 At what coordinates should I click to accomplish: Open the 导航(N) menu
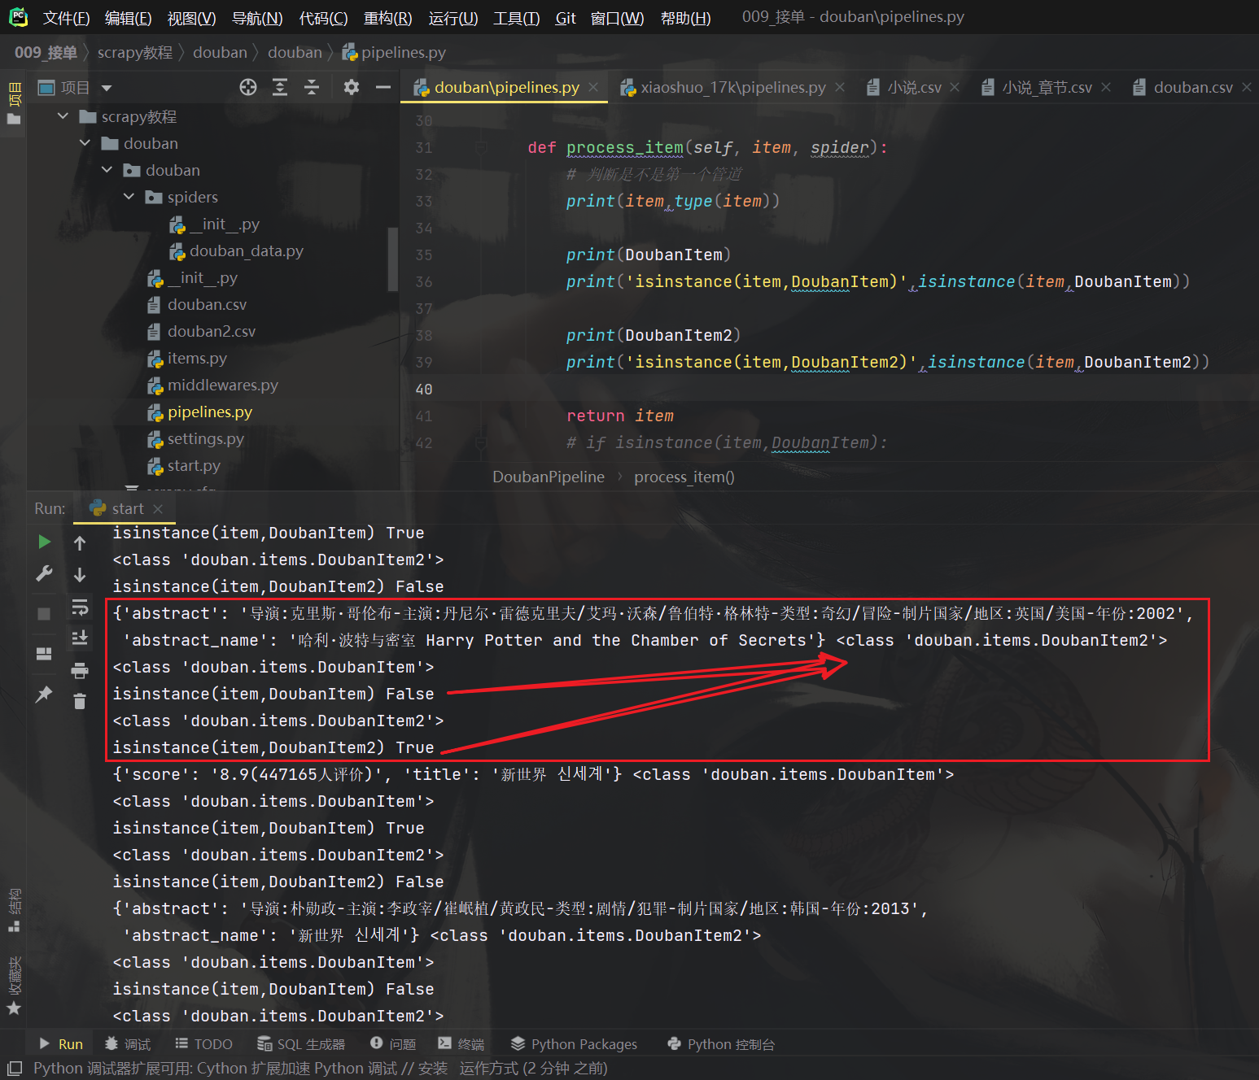coord(257,18)
